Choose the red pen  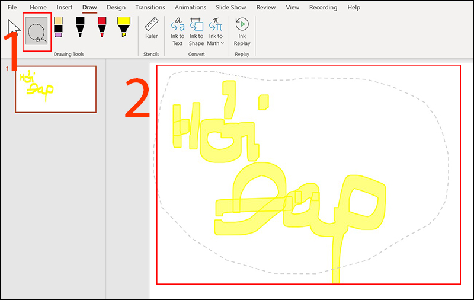[101, 28]
